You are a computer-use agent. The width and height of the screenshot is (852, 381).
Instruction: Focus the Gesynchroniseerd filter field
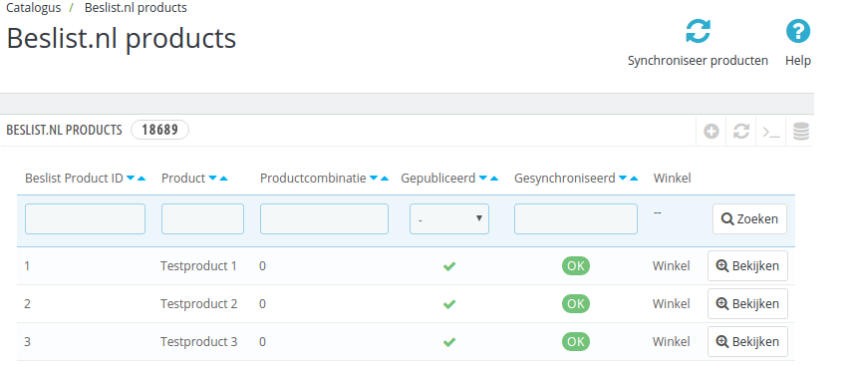tap(576, 219)
